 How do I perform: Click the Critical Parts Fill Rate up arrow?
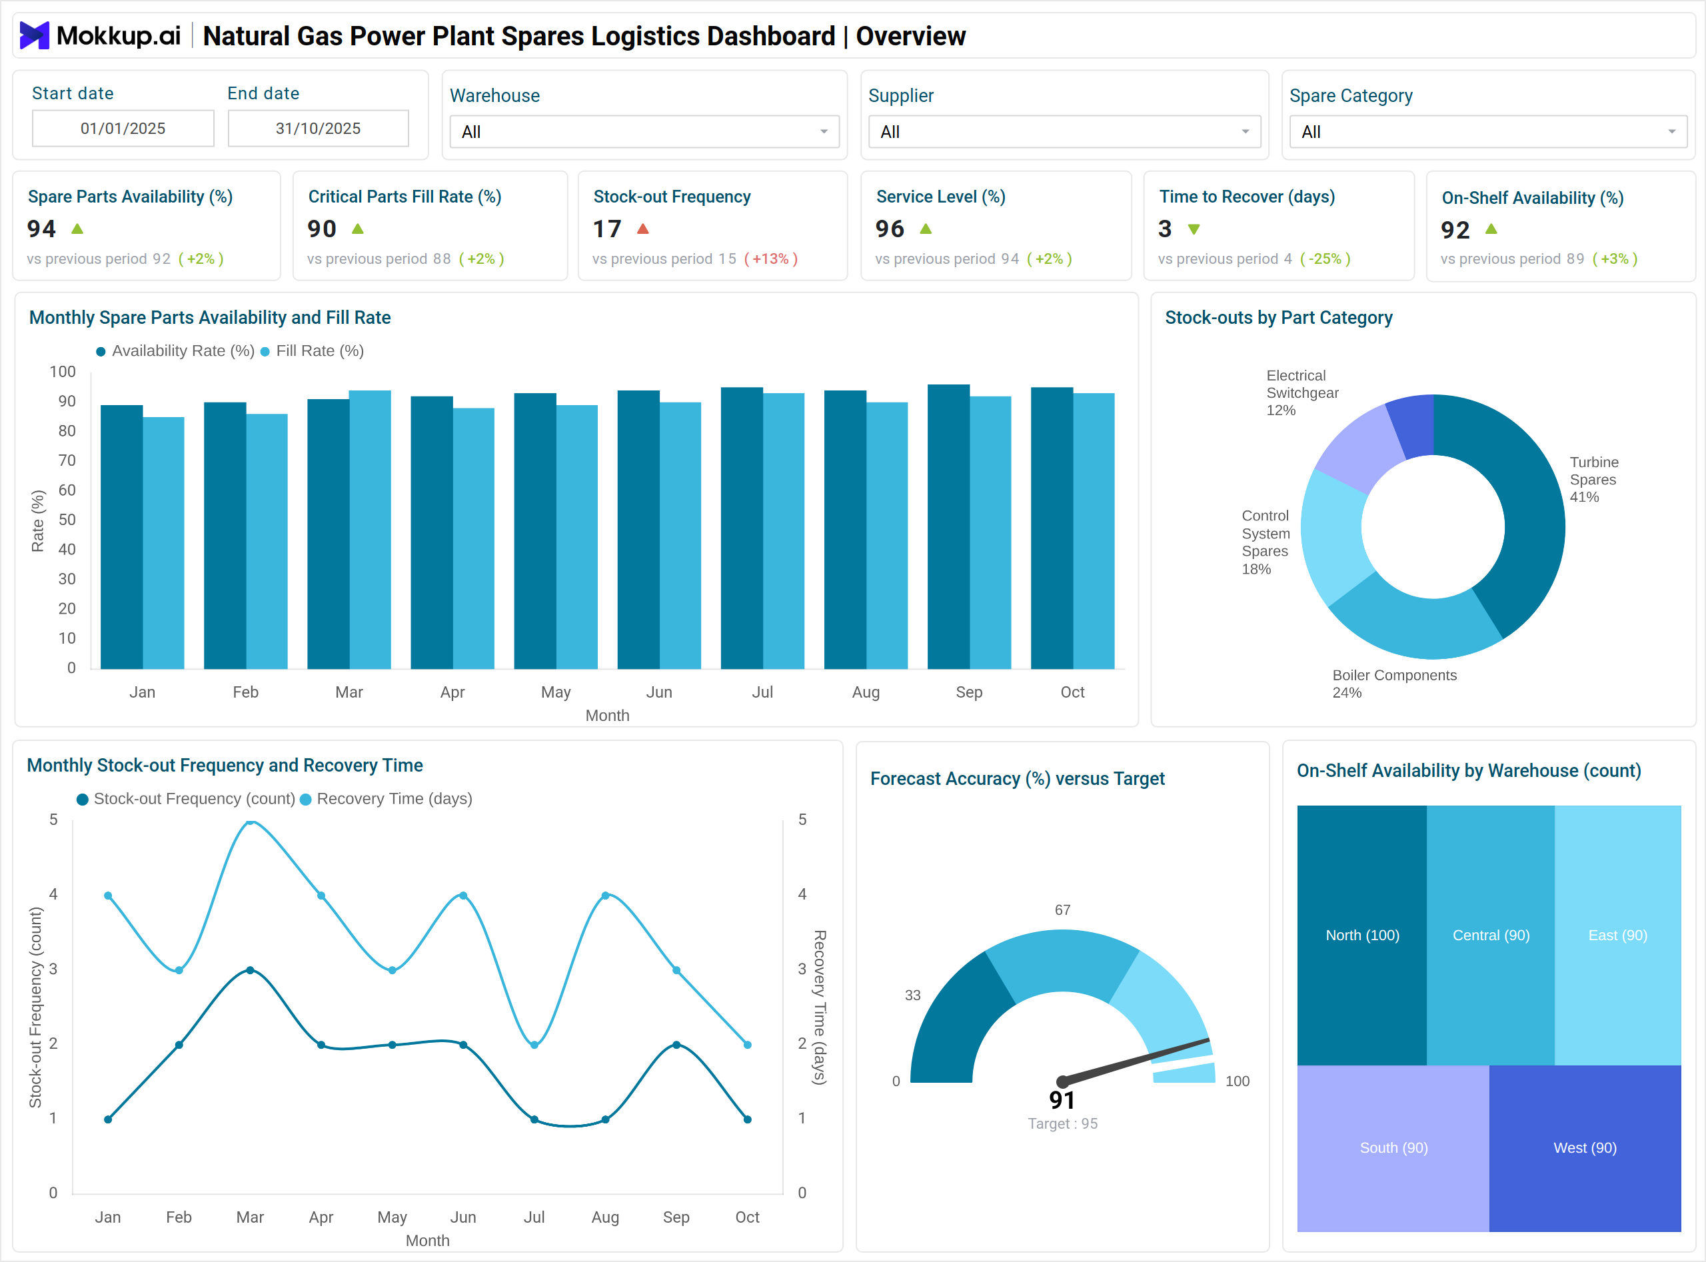(358, 229)
